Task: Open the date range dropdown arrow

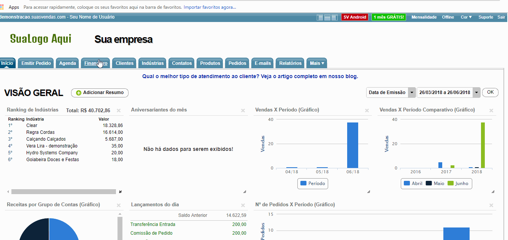Action: (x=476, y=93)
